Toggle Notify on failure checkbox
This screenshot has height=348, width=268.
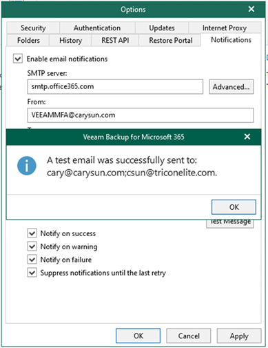pos(32,260)
